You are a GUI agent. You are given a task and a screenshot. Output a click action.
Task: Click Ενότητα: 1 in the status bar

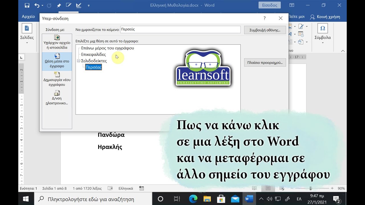point(29,188)
